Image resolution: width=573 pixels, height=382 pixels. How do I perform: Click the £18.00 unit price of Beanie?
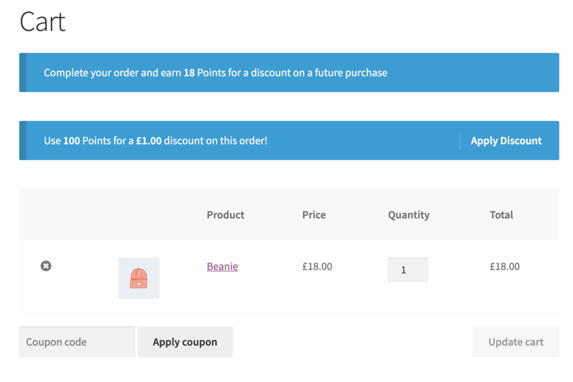(317, 266)
